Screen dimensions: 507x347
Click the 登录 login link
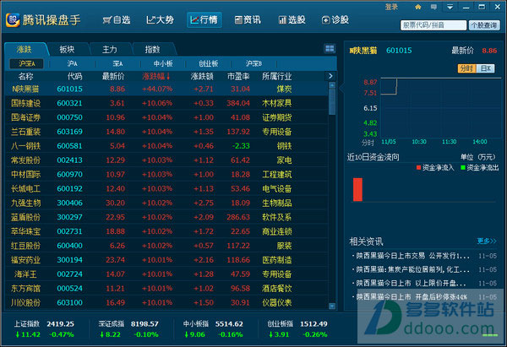[391, 7]
